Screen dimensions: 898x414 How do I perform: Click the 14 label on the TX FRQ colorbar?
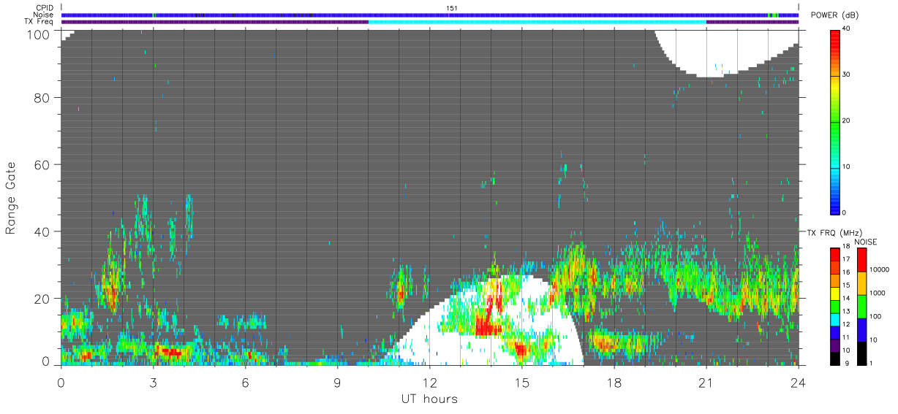pos(847,298)
